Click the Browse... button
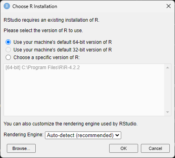The width and height of the screenshot is (175, 158). [x=21, y=148]
